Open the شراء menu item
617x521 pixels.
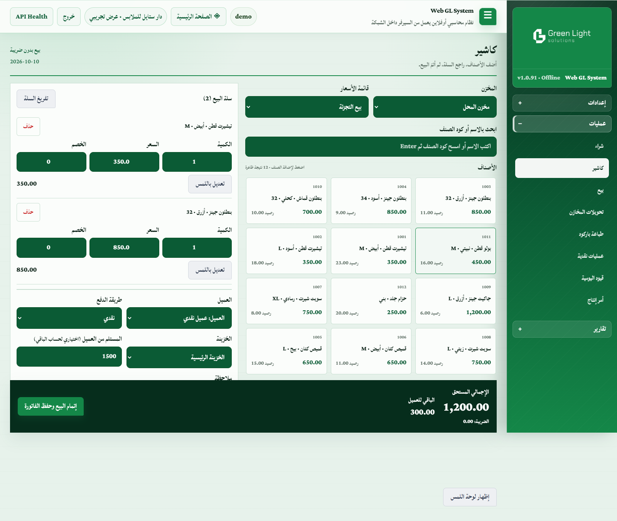[x=562, y=146]
